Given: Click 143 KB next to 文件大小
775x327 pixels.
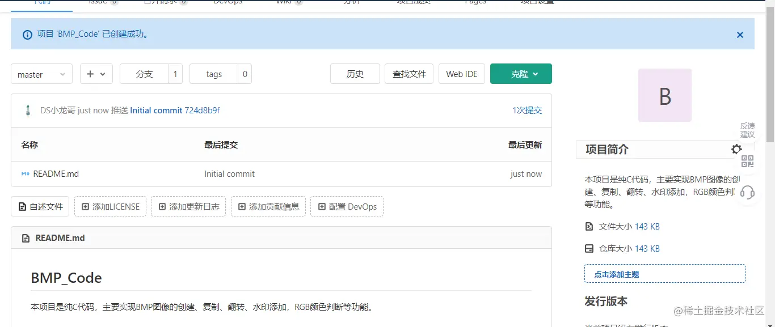Looking at the screenshot, I should 647,227.
